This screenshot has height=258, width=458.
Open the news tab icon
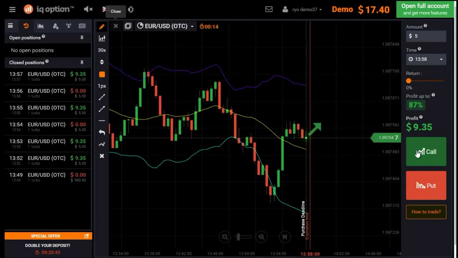click(x=82, y=26)
